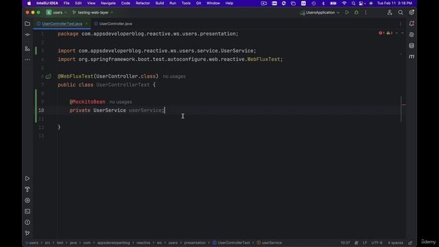The image size is (439, 247).
Task: Click the UserControllerTest class name in code
Action: click(x=123, y=85)
